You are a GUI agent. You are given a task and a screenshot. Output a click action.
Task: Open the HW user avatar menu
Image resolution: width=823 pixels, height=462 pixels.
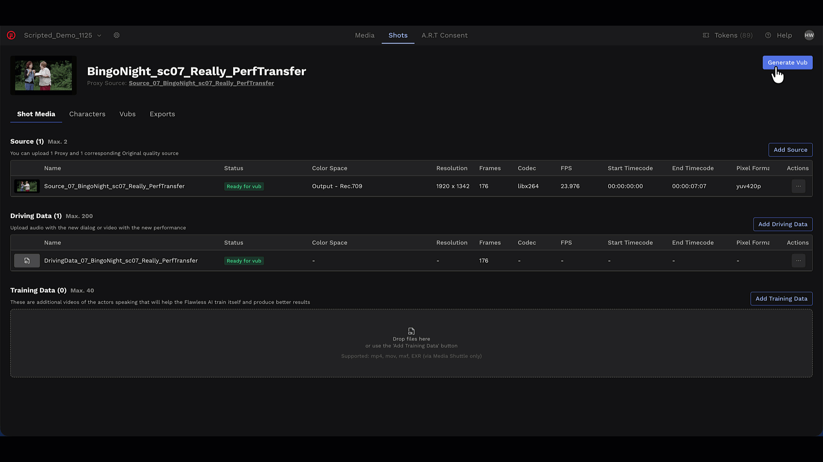[809, 36]
